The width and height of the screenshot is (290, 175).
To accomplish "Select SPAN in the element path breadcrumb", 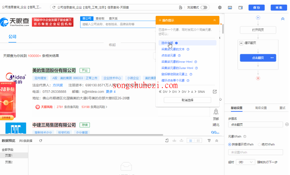I will pos(201,92).
